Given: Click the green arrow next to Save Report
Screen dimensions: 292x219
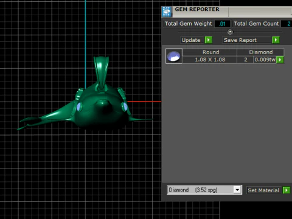Looking at the screenshot, I should (276, 40).
